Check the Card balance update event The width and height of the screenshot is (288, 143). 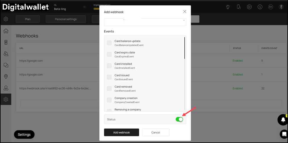click(109, 43)
